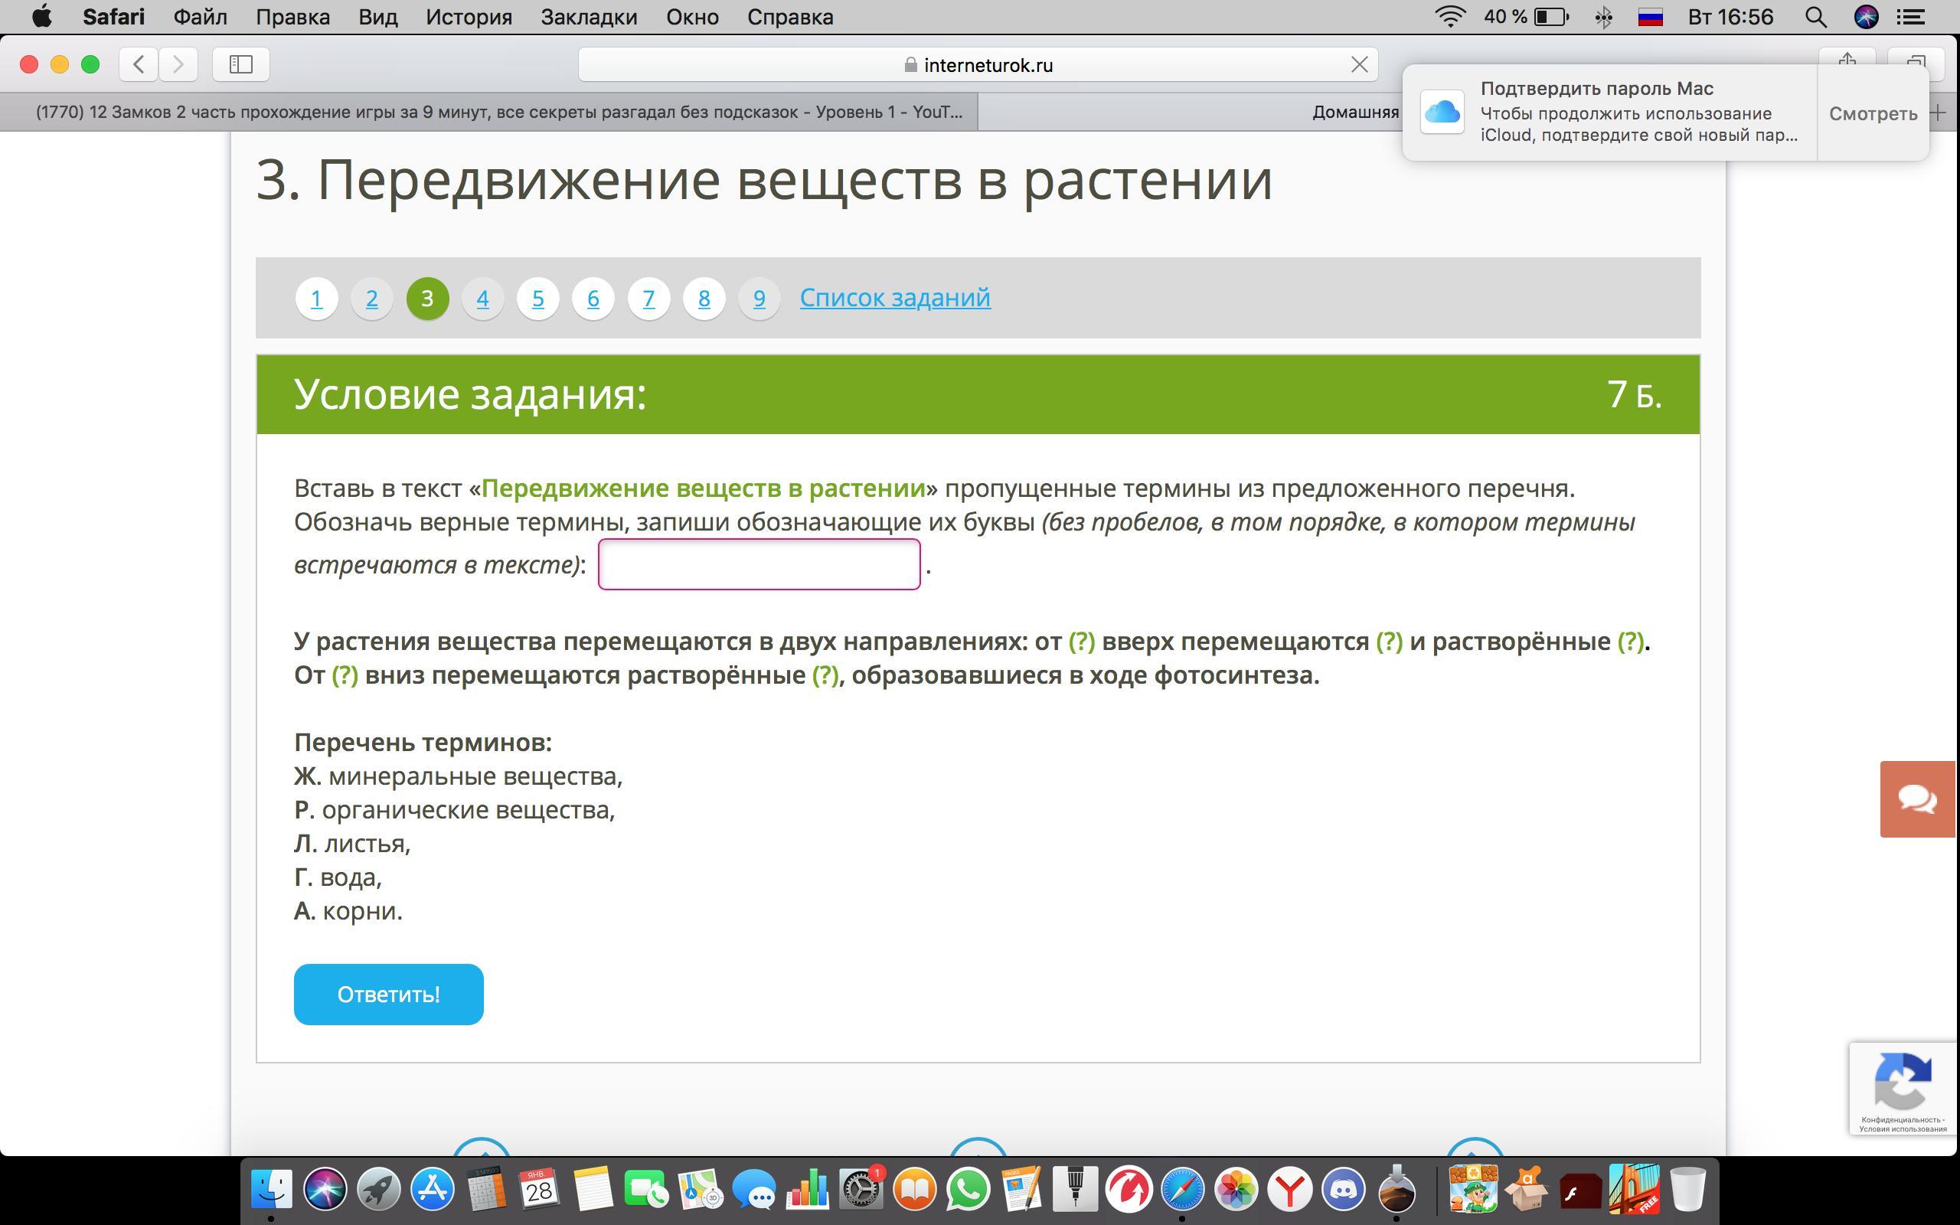Viewport: 1960px width, 1225px height.
Task: Open Spotlight search in menu bar
Action: [1815, 17]
